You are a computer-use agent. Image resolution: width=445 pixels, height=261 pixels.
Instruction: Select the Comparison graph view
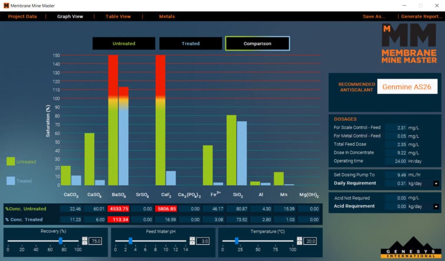257,43
